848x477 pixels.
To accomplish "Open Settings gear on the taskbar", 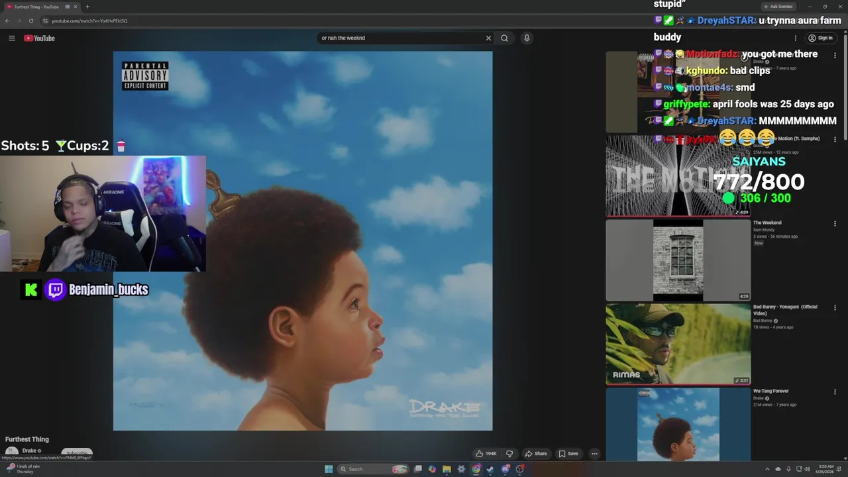I will pos(461,469).
